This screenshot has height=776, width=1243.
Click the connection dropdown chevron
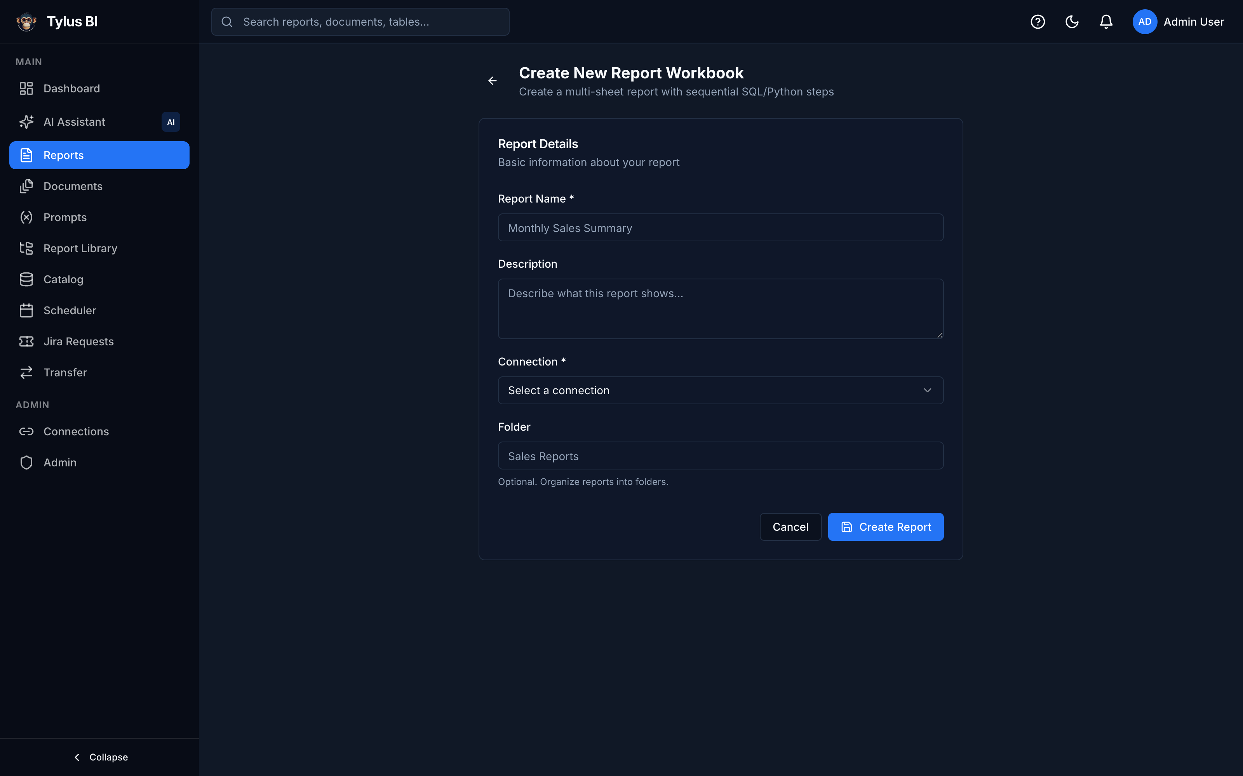927,391
